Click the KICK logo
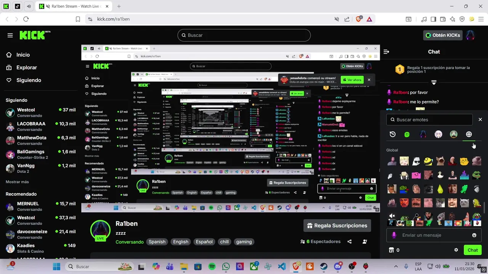 click(x=35, y=35)
